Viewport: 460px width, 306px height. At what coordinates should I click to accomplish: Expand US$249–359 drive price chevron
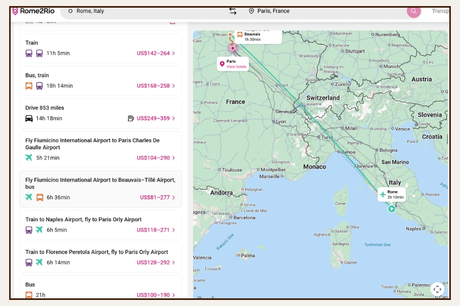174,118
